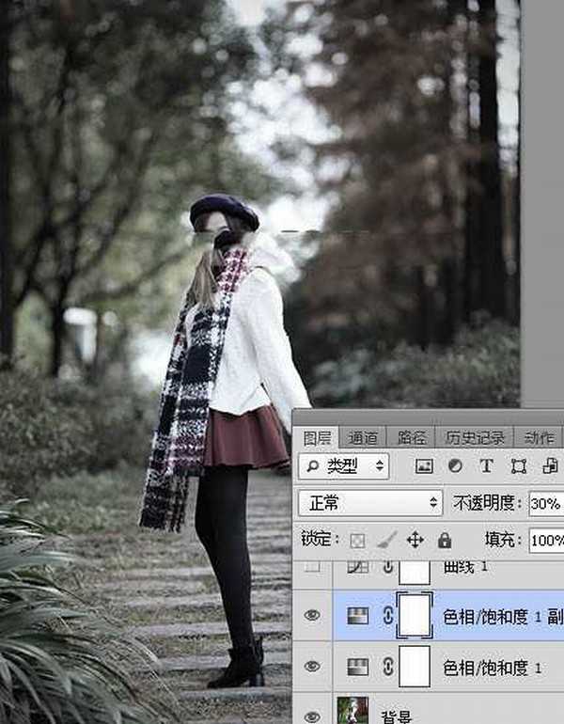
Task: Click lock position (move arrows) icon
Action: [x=415, y=540]
